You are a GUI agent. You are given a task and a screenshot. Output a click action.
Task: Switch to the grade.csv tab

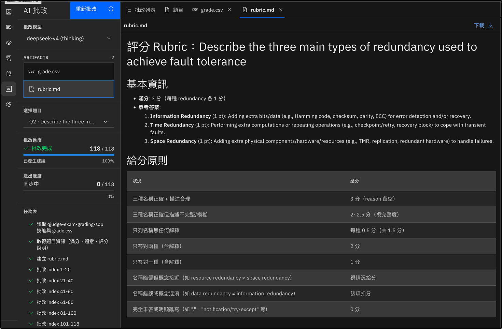click(x=207, y=10)
